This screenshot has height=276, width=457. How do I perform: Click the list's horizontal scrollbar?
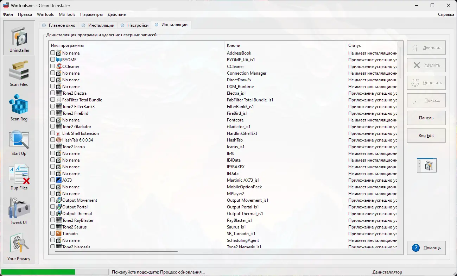[x=116, y=251]
